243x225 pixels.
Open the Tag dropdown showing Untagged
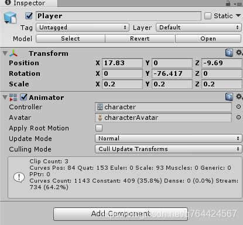pyautogui.click(x=83, y=28)
